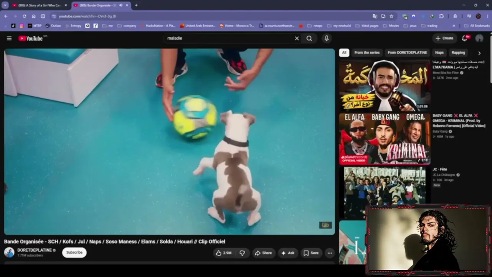
Task: Open the MTBP bookmark
Action: (35, 26)
